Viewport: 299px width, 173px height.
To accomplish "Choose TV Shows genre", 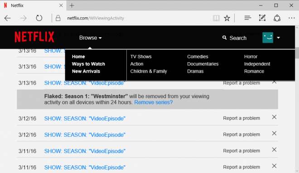I will coord(141,57).
